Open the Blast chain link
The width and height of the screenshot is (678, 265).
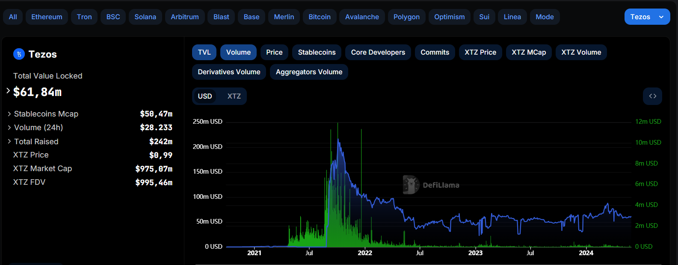(x=221, y=17)
